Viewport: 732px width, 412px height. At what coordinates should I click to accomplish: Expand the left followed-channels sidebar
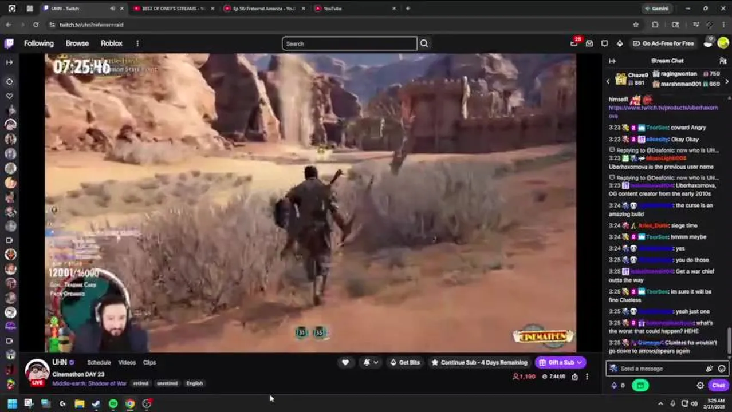[9, 62]
